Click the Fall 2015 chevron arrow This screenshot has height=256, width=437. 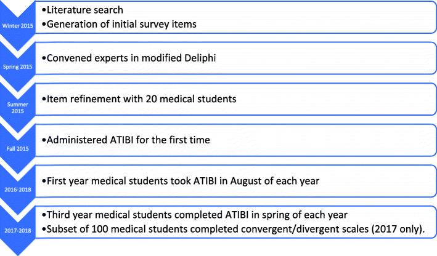tap(17, 148)
